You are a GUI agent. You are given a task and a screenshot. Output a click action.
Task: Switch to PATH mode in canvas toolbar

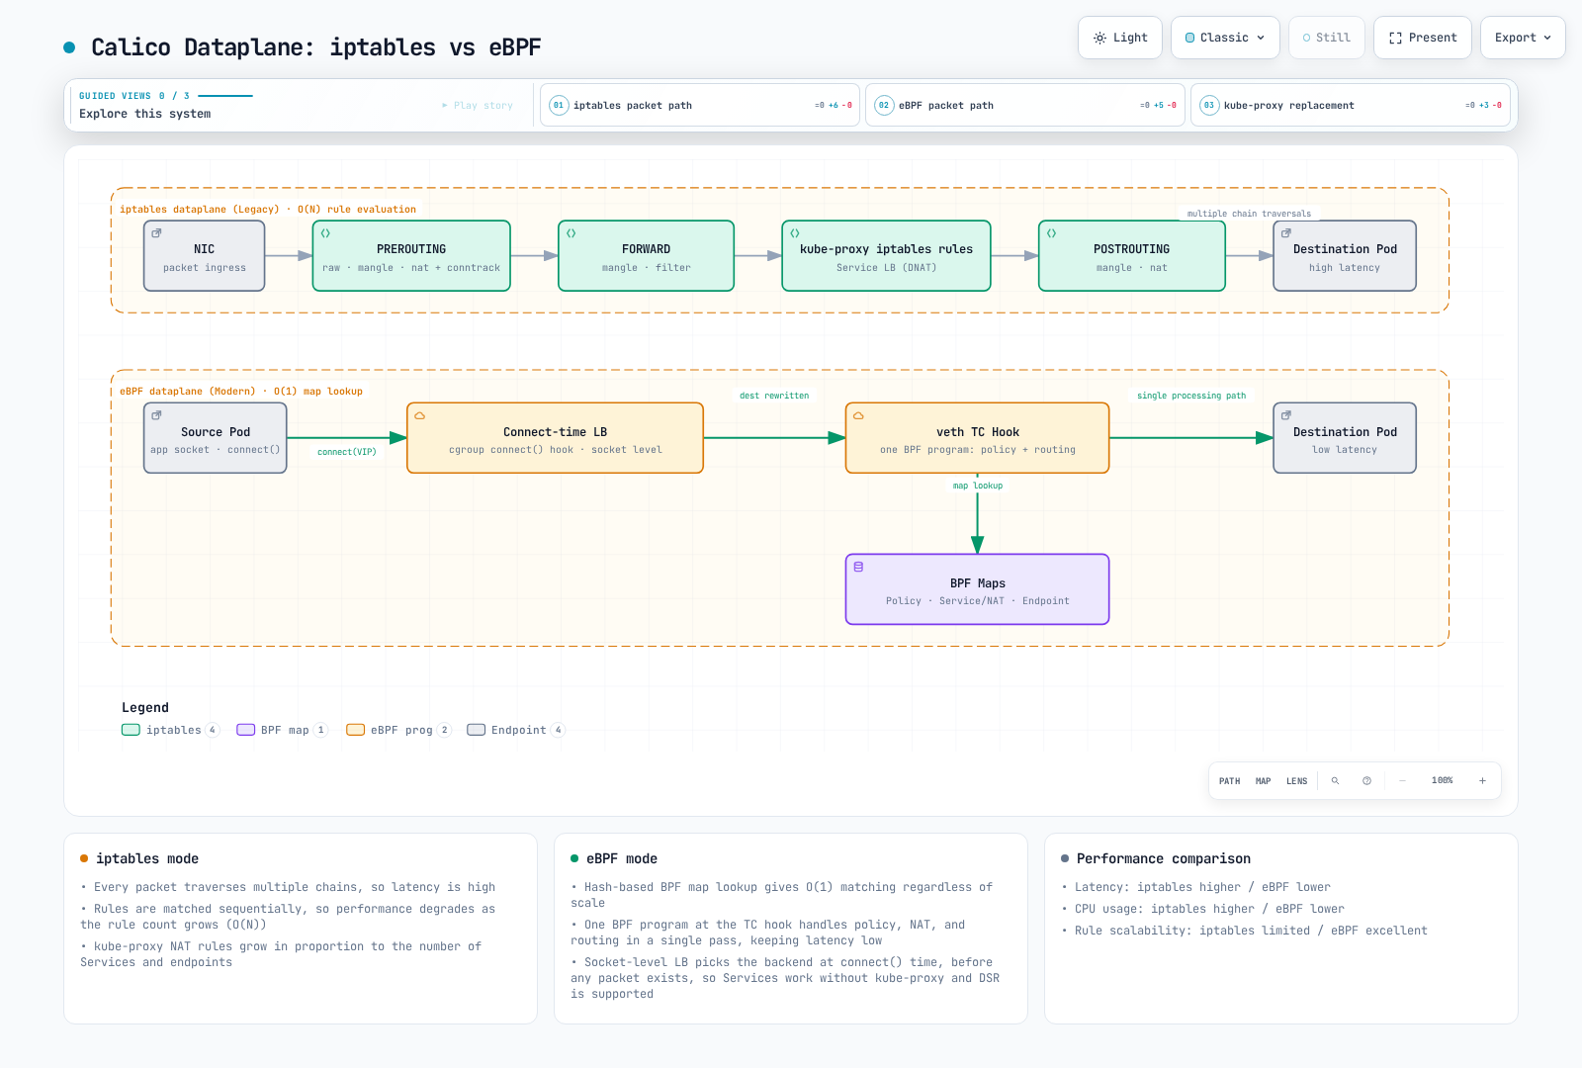pyautogui.click(x=1229, y=781)
